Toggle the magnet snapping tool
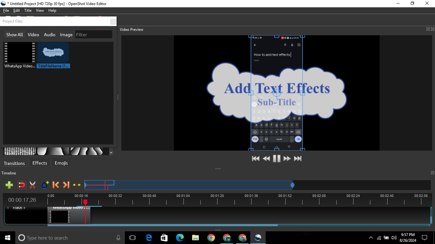The height and width of the screenshot is (244, 435). [x=21, y=185]
